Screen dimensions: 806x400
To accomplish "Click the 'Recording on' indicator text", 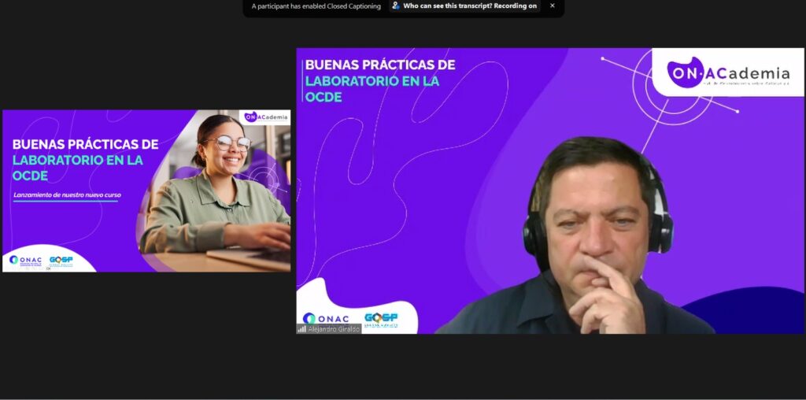I will 516,6.
